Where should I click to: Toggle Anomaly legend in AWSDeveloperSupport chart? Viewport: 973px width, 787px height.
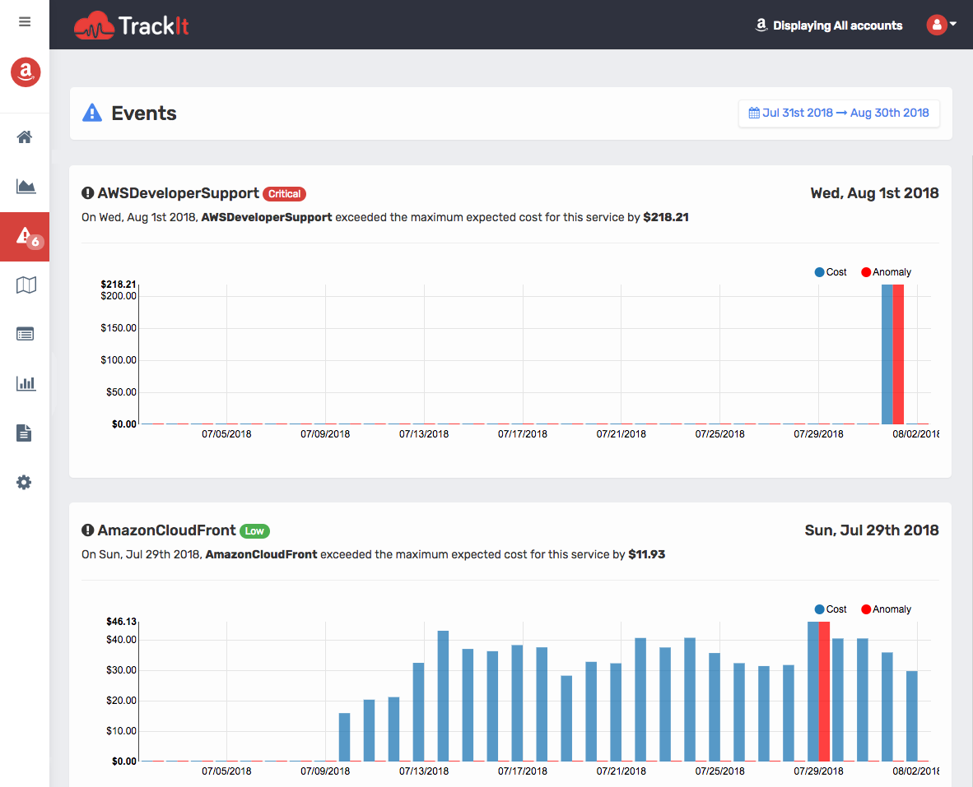click(x=886, y=272)
